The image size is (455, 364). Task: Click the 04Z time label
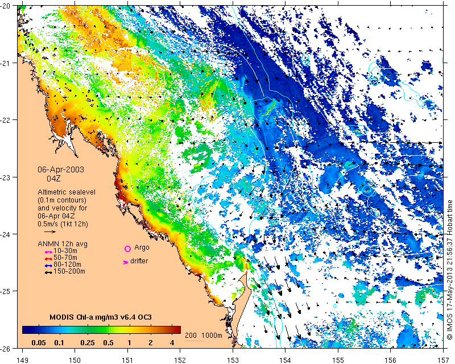click(53, 178)
